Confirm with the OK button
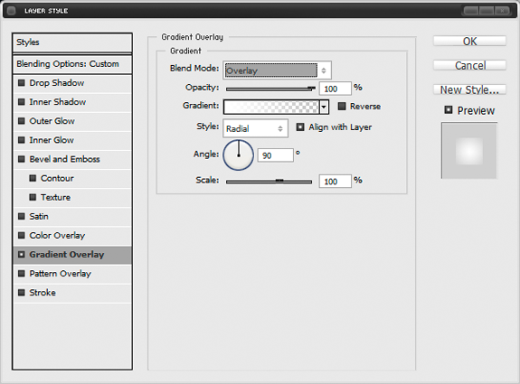Image resolution: width=520 pixels, height=384 pixels. point(469,41)
